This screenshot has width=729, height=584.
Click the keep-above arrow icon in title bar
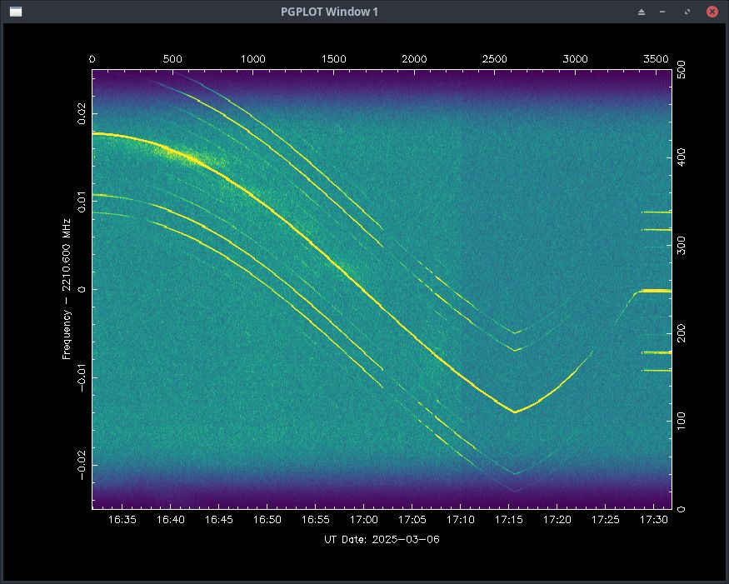pyautogui.click(x=642, y=12)
